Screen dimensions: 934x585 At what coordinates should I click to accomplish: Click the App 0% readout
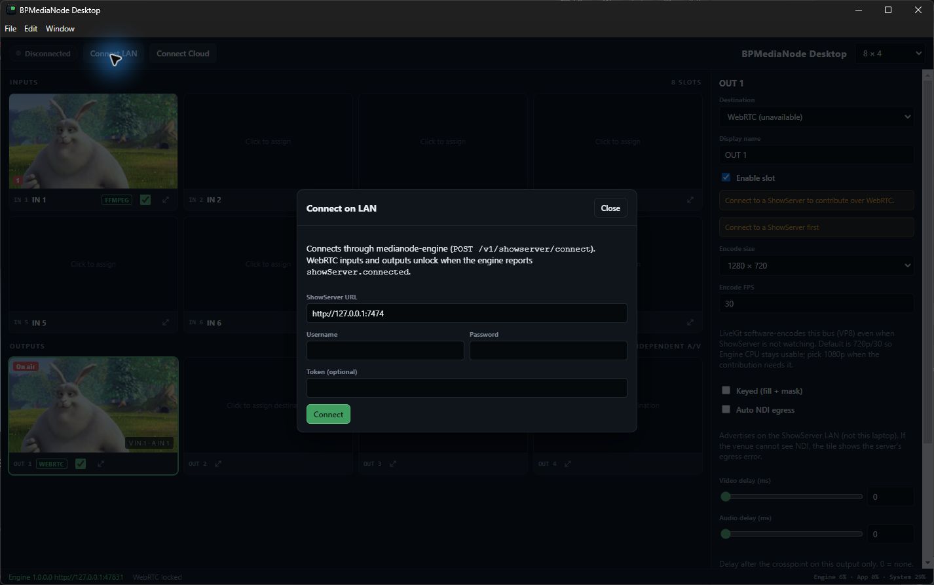pos(867,577)
